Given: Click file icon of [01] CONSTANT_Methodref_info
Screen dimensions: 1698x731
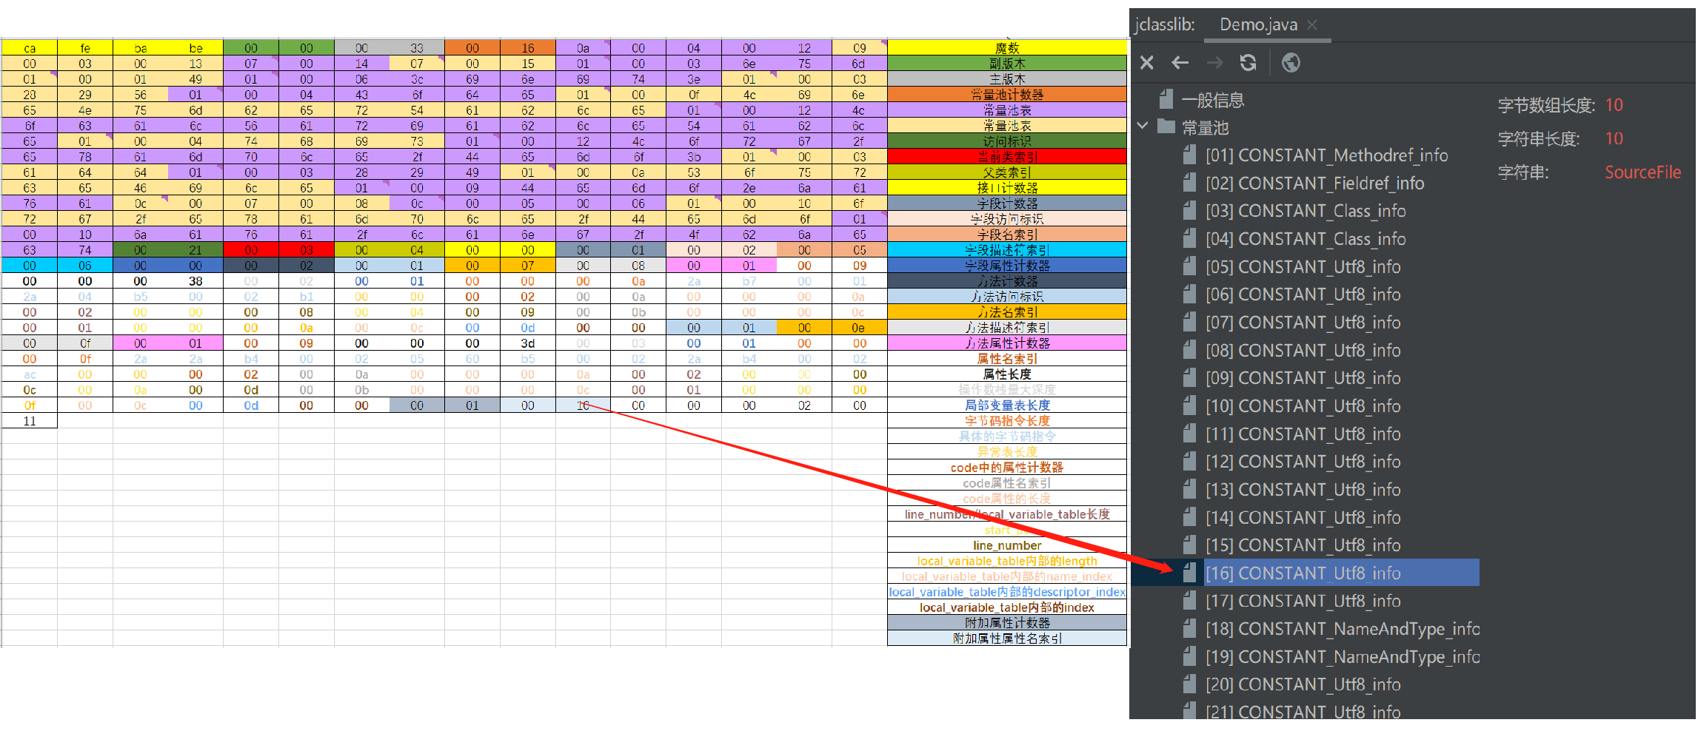Looking at the screenshot, I should point(1189,155).
